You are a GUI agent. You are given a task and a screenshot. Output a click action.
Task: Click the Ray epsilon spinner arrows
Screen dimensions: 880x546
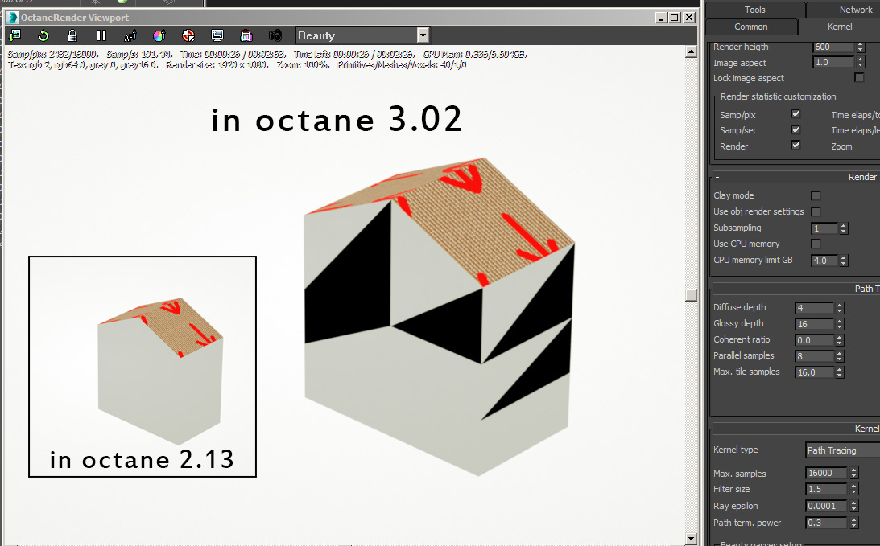tap(853, 506)
